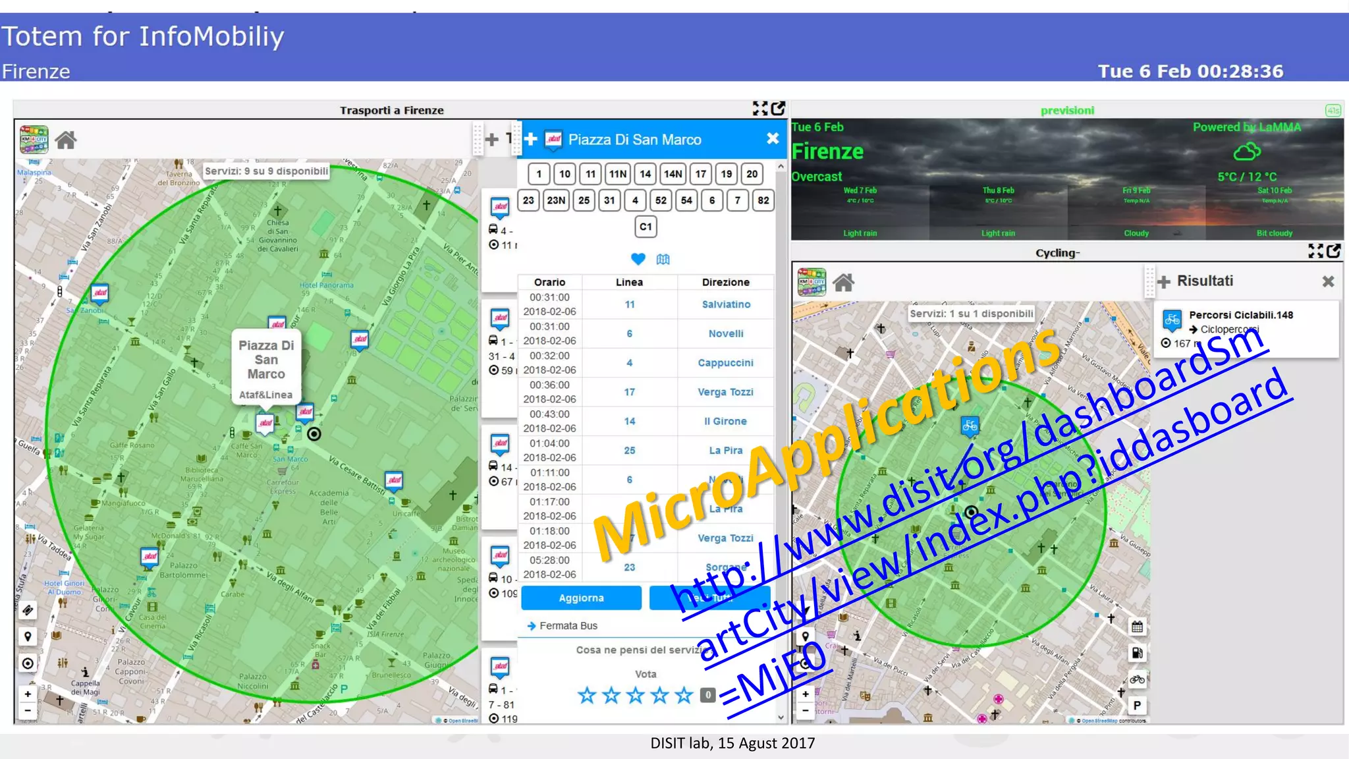Image resolution: width=1349 pixels, height=759 pixels.
Task: Open the fuel station layer button
Action: [1137, 653]
